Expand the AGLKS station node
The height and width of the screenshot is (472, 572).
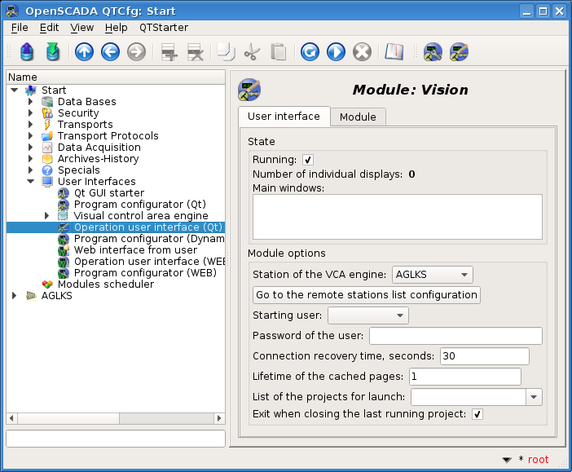[x=15, y=295]
